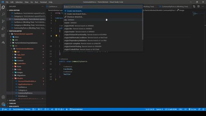
Task: Click the 'Select a ref to checkout' input
Action: tap(103, 7)
